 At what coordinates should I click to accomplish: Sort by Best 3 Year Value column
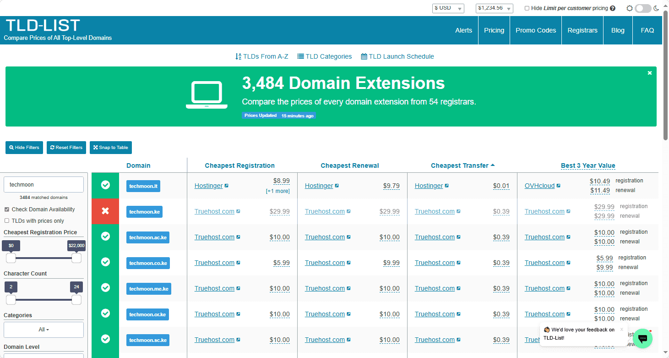point(588,165)
